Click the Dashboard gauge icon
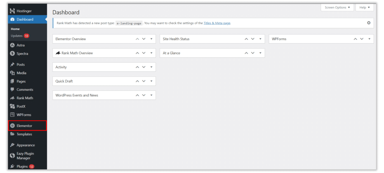Viewport: 384px width, 173px height. [x=12, y=20]
